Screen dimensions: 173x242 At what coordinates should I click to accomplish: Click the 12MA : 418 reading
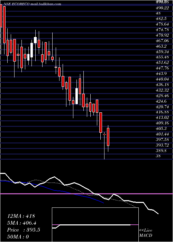[21, 216]
